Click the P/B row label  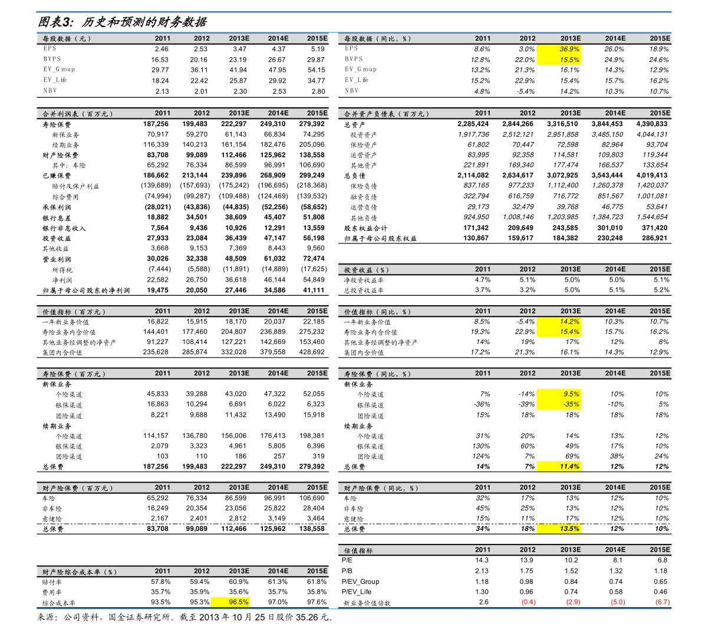[x=347, y=571]
